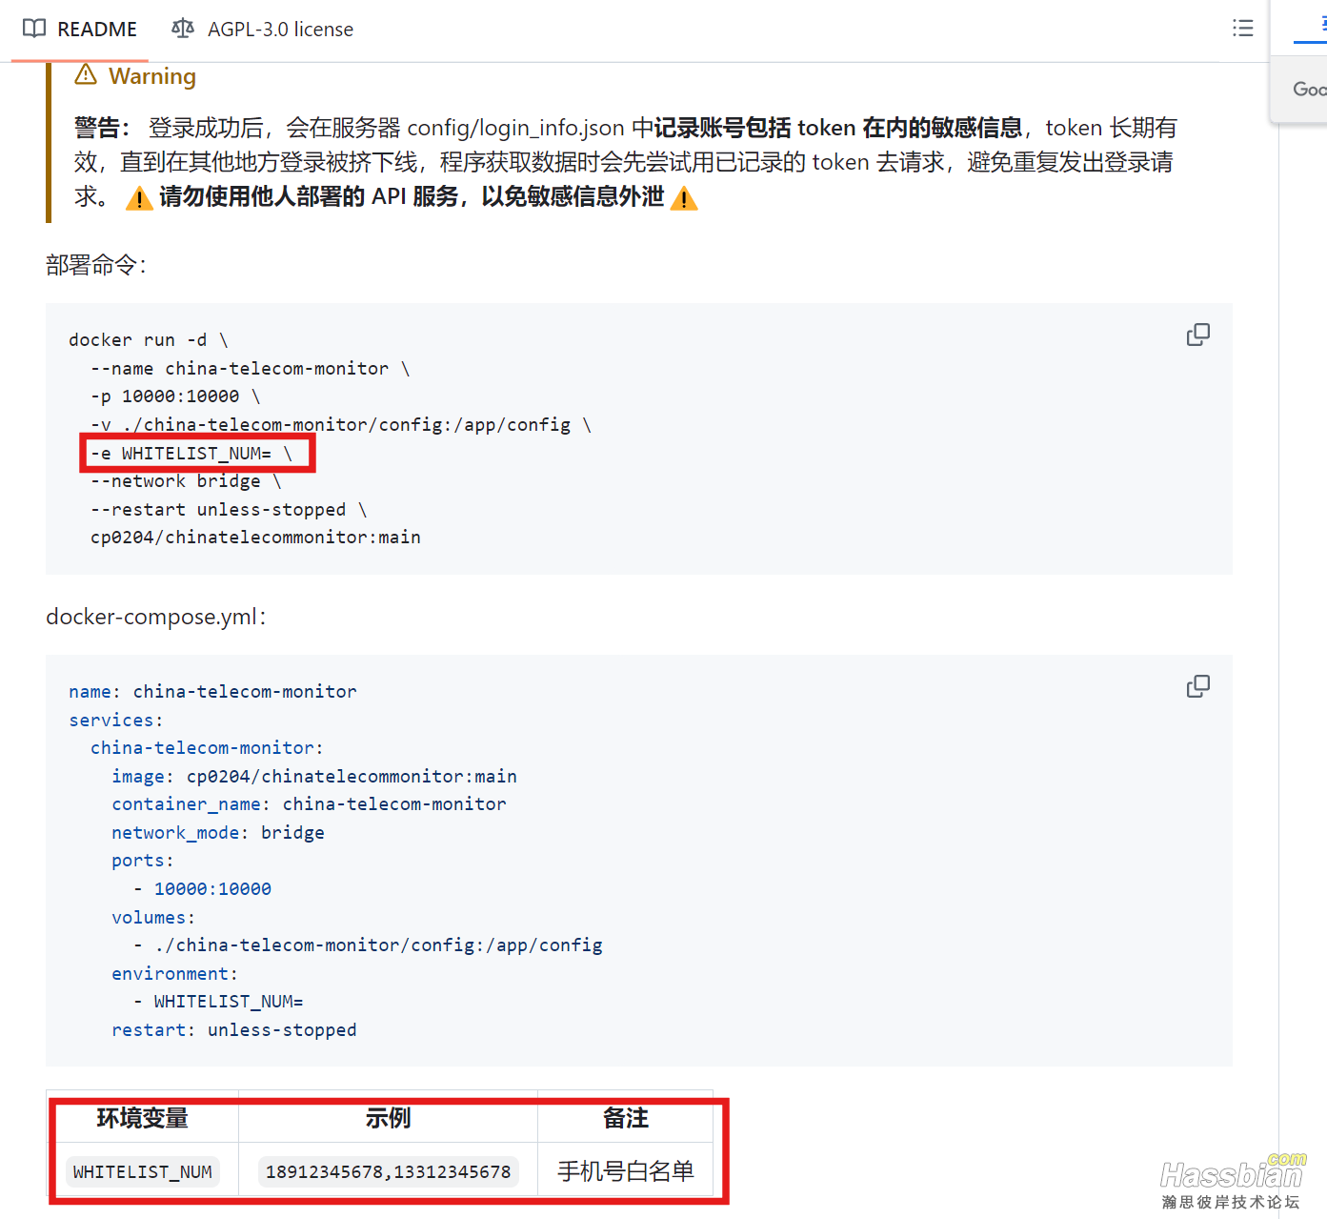This screenshot has width=1327, height=1219.
Task: Click the bold '请勿使用他人部署的 API 服务' warning text
Action: point(309,196)
